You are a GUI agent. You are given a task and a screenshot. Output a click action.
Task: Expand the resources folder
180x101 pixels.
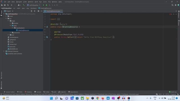pyautogui.click(x=10, y=33)
